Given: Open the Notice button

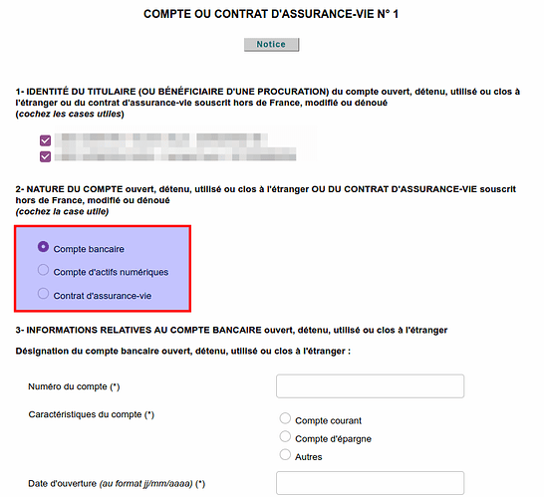Looking at the screenshot, I should pyautogui.click(x=271, y=45).
